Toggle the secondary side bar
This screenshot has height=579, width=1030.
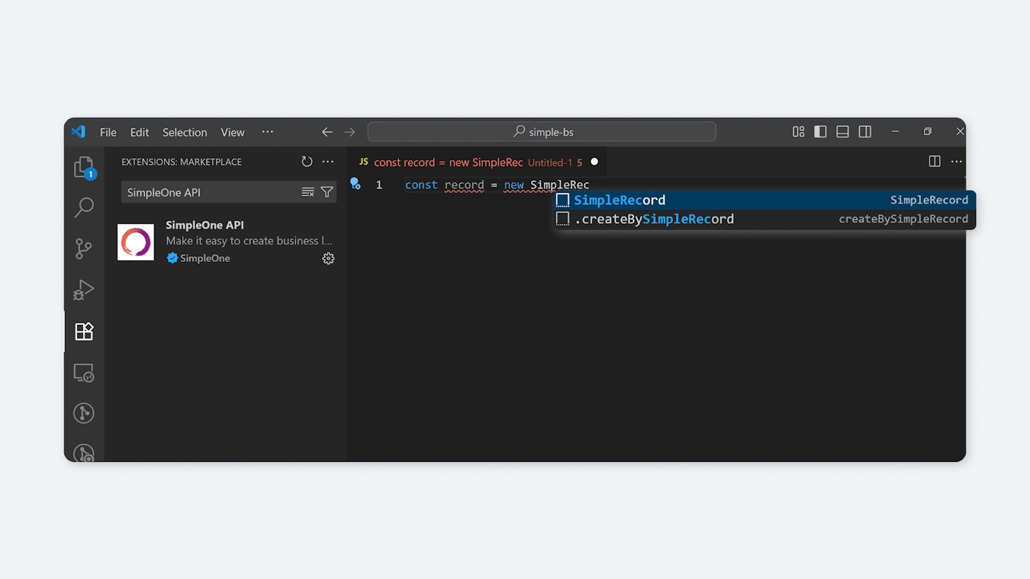coord(865,131)
